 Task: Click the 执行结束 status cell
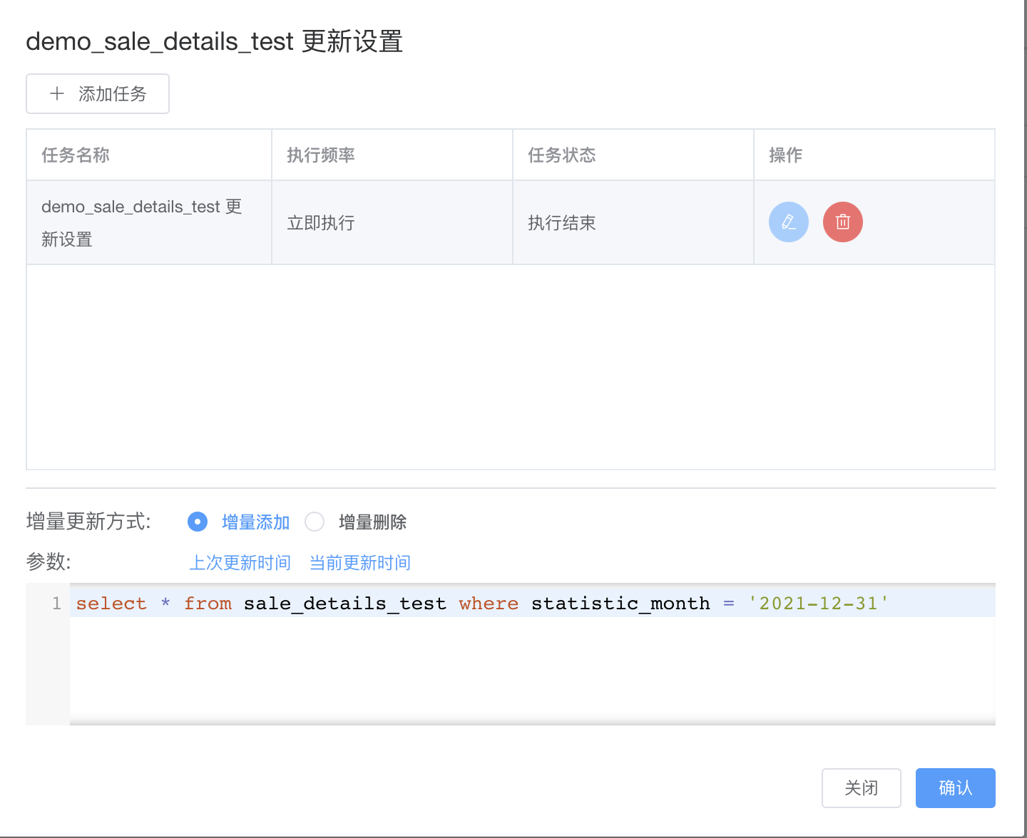point(561,222)
